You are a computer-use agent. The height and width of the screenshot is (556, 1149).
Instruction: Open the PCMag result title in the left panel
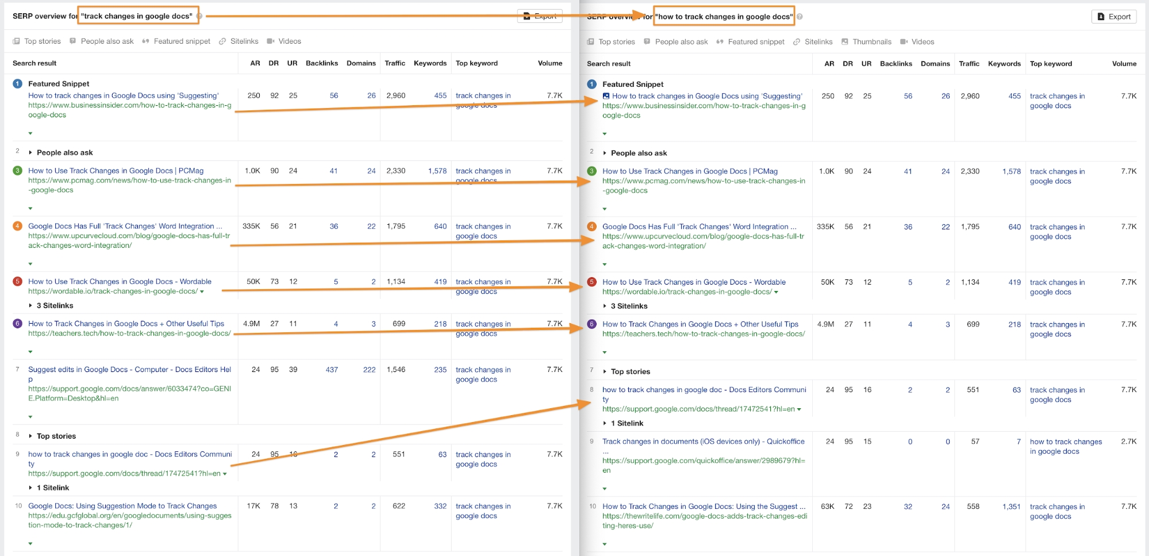[116, 171]
